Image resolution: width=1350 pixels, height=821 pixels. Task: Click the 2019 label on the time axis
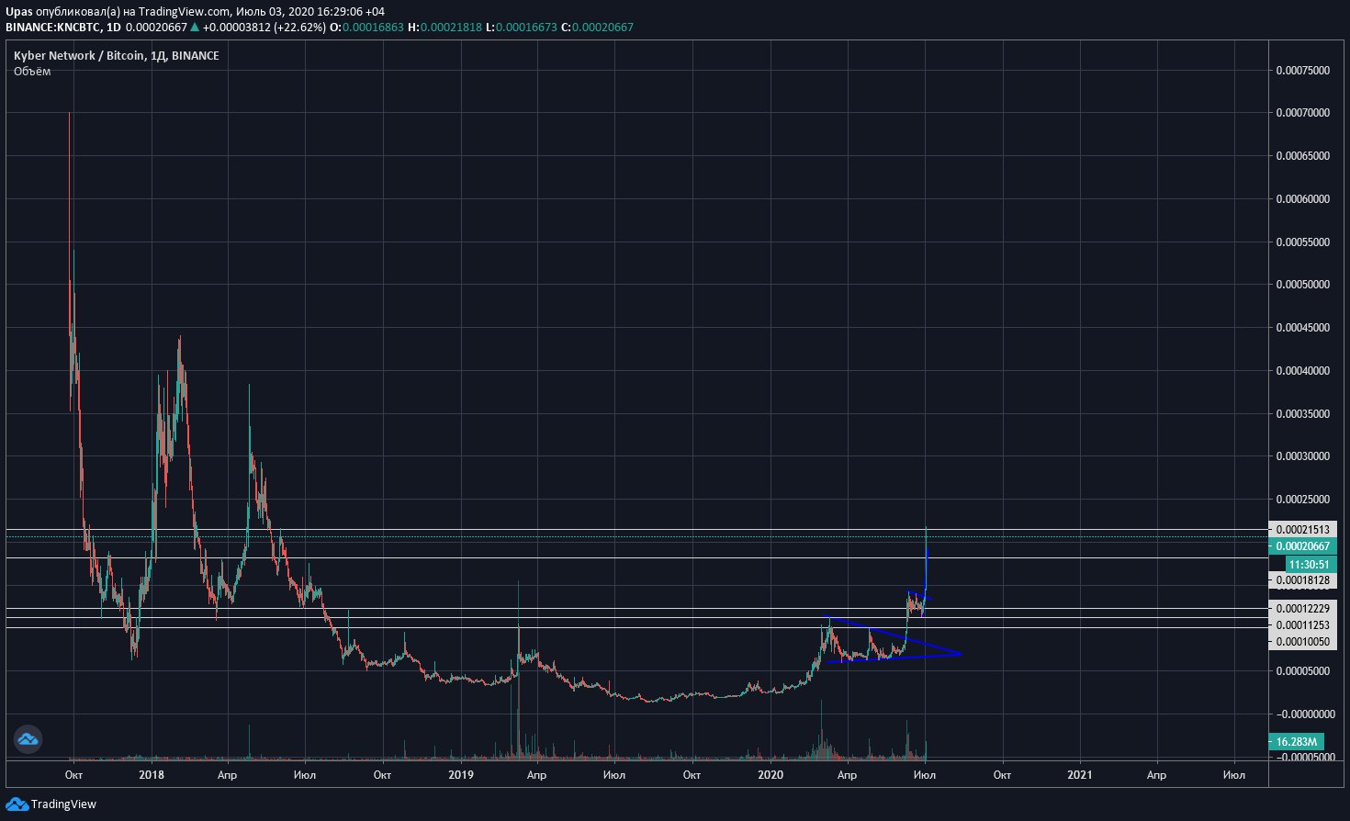coord(461,775)
